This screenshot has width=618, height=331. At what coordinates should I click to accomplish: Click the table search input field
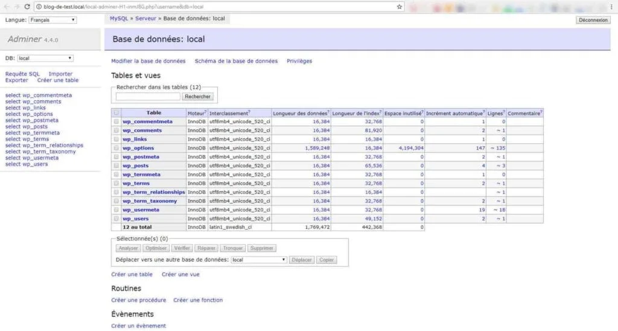[x=148, y=97]
